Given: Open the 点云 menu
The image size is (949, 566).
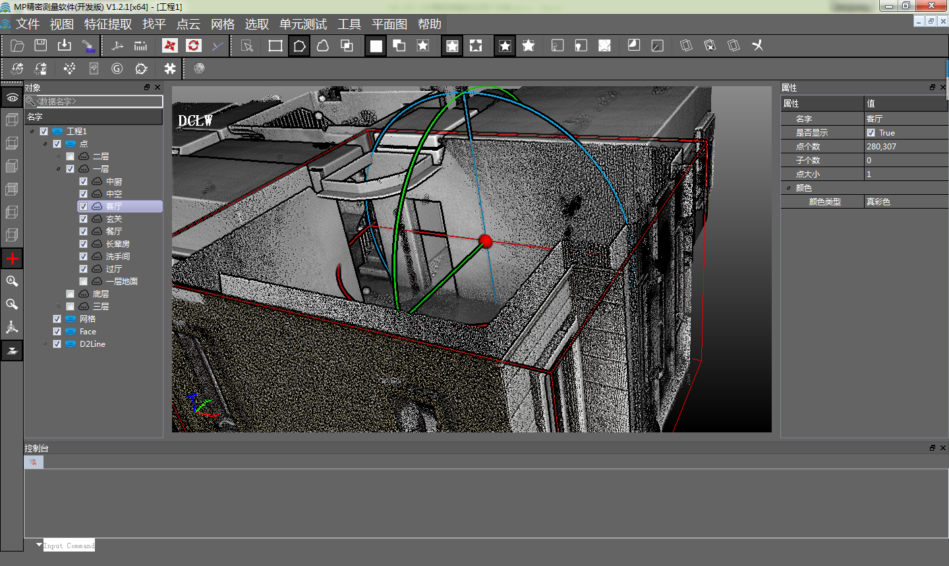Looking at the screenshot, I should click(188, 24).
